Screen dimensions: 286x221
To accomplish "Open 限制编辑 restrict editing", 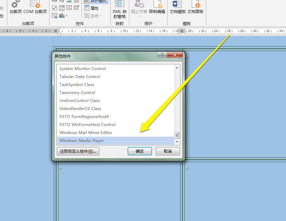I will [x=157, y=7].
